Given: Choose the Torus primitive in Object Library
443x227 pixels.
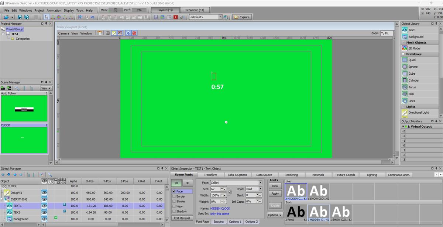Looking at the screenshot, I should (412, 87).
